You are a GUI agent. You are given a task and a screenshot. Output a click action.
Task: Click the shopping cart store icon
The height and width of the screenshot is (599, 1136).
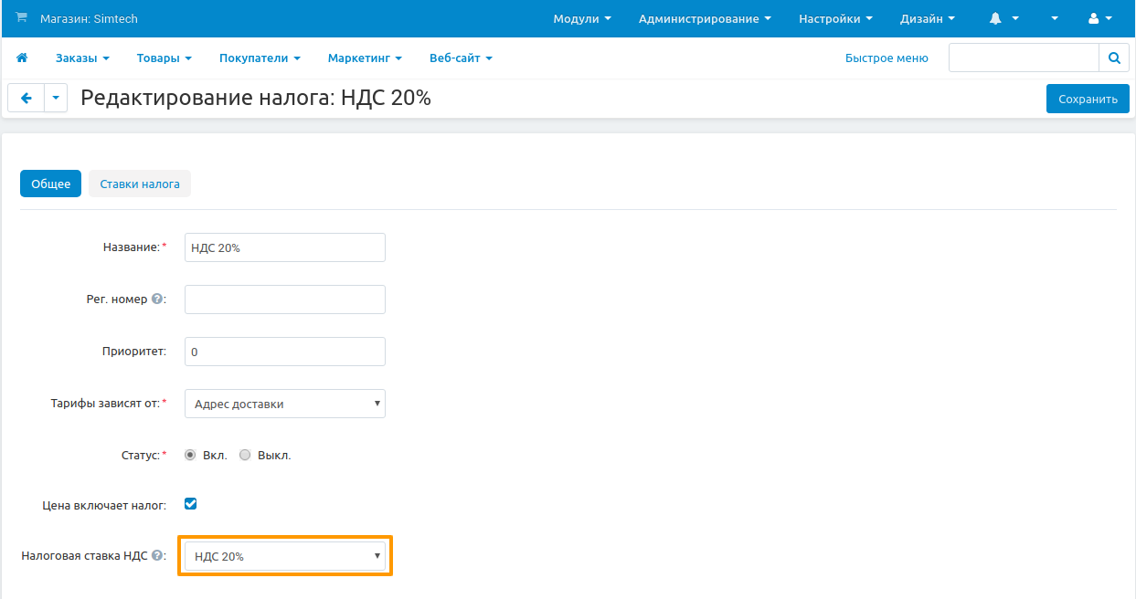(22, 18)
